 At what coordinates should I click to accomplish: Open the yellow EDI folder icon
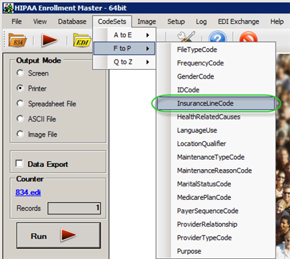click(x=82, y=40)
